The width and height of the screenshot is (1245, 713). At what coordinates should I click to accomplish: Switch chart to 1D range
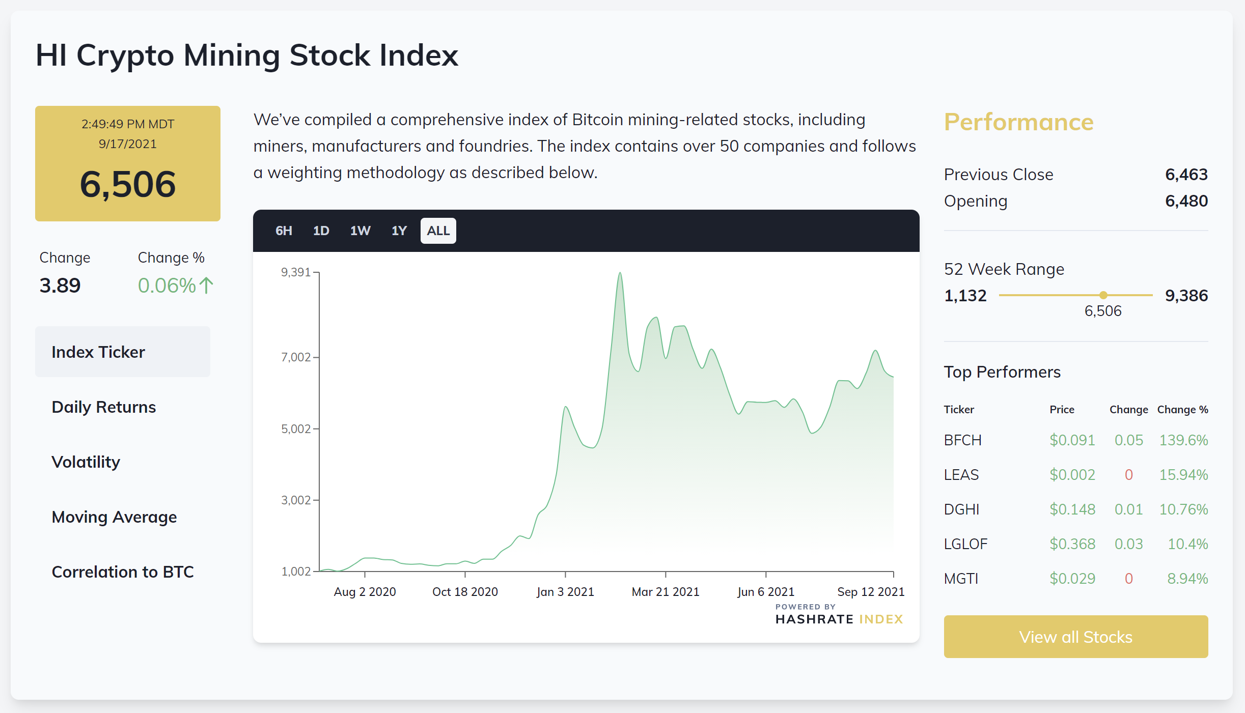coord(321,231)
